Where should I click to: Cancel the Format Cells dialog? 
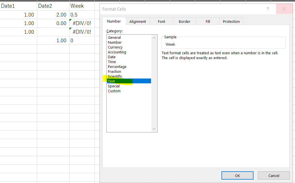(274, 175)
